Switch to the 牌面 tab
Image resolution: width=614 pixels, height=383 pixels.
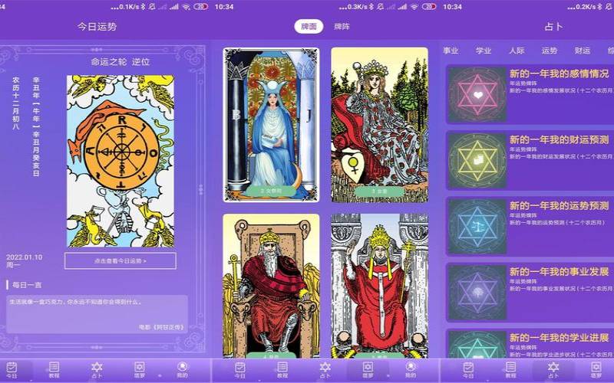309,26
